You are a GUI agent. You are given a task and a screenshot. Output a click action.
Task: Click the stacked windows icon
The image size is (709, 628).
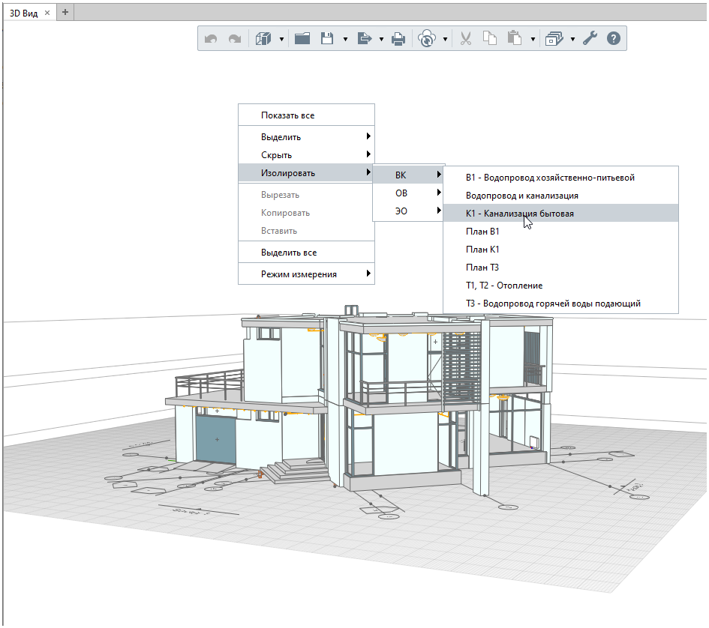point(554,39)
